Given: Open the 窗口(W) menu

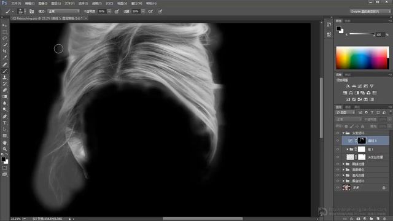Looking at the screenshot, I should point(136,3).
